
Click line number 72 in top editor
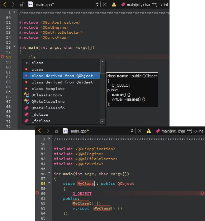[x=8, y=127]
